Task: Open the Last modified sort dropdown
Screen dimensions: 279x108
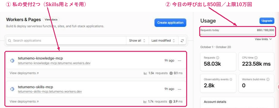Action: pyautogui.click(x=163, y=41)
